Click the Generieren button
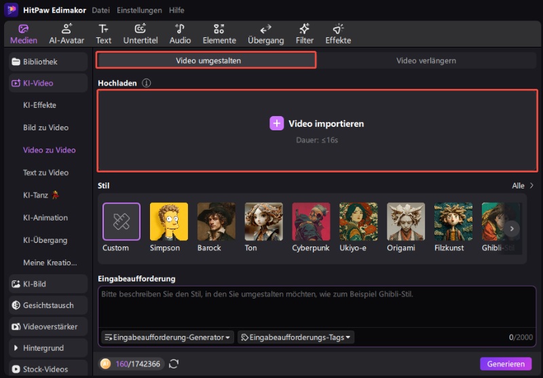 [x=506, y=364]
